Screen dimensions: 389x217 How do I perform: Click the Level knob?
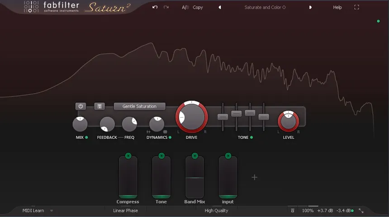coord(288,121)
